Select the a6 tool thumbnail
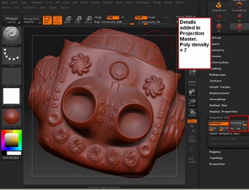This screenshot has height=190, width=249. pos(219,28)
